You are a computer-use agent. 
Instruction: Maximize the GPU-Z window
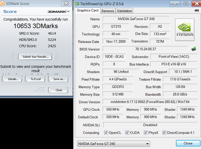pos(186,4)
